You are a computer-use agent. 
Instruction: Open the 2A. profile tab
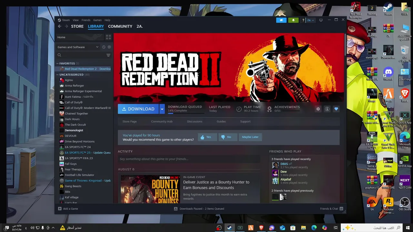(x=139, y=26)
